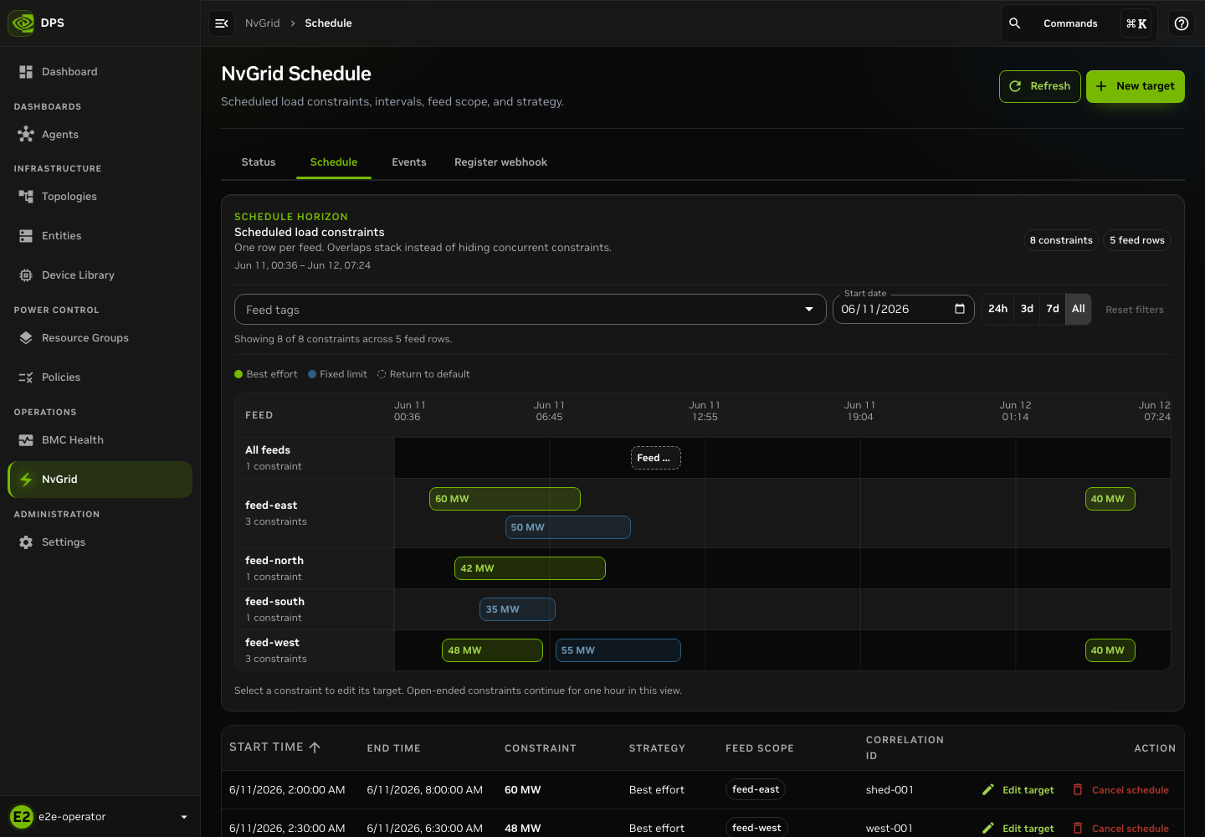Open Entities icon in sidebar
Viewport: 1205px width, 837px height.
pyautogui.click(x=26, y=236)
